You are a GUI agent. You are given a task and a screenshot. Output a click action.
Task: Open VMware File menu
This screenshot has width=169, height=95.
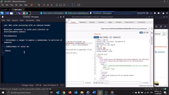coord(3,5)
